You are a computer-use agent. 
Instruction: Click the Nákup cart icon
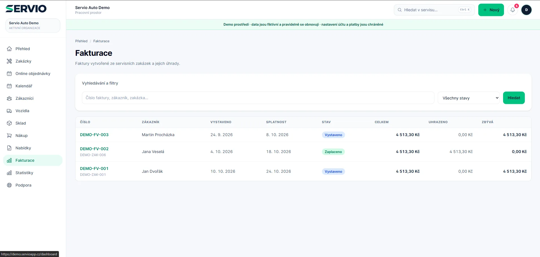click(9, 136)
